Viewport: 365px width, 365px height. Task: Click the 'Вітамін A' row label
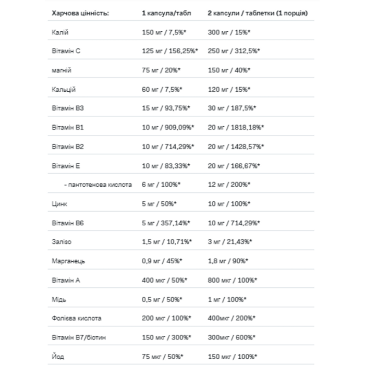(66, 281)
